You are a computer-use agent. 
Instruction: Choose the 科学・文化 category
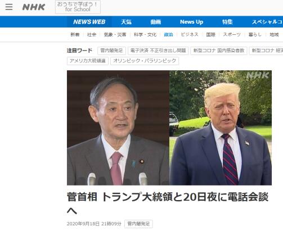coord(145,34)
